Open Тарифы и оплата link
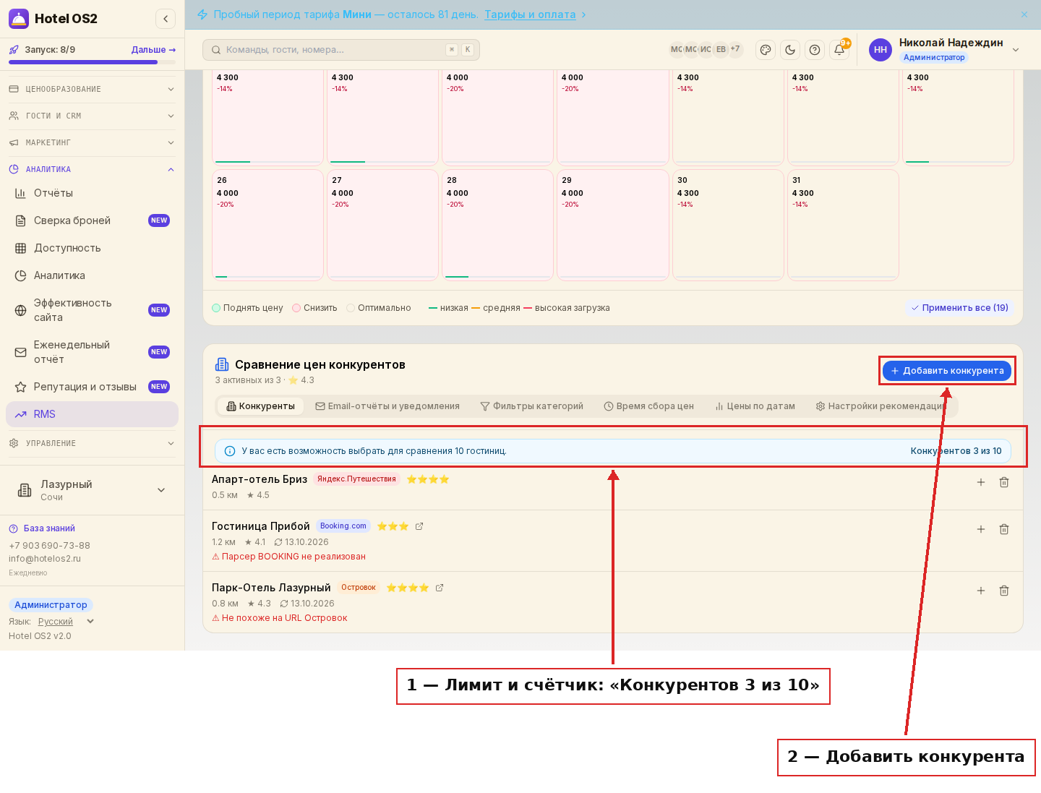 pyautogui.click(x=530, y=14)
